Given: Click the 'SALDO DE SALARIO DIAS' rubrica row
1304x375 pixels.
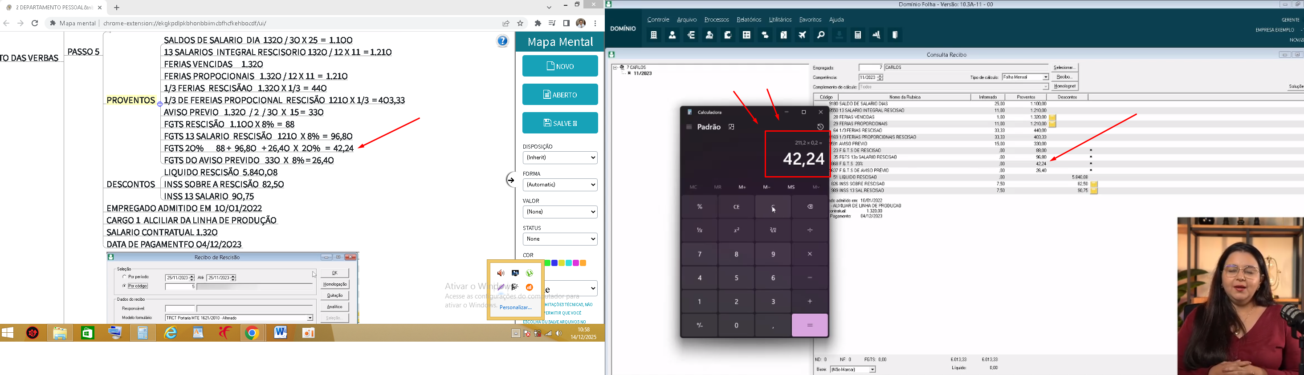Looking at the screenshot, I should pos(951,104).
